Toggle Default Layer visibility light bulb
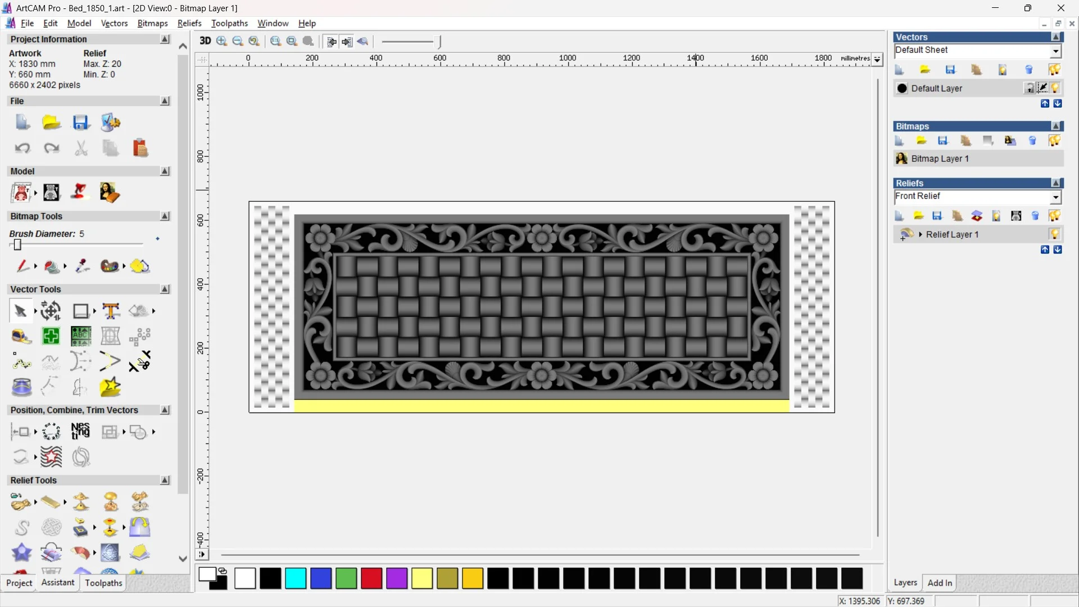The height and width of the screenshot is (607, 1079). (x=1055, y=88)
